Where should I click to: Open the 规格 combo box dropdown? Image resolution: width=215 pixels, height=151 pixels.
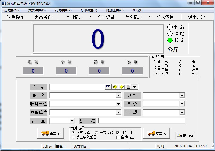pos(182,96)
